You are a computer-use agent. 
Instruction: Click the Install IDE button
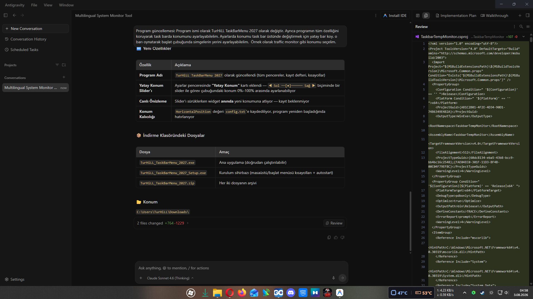tap(395, 16)
